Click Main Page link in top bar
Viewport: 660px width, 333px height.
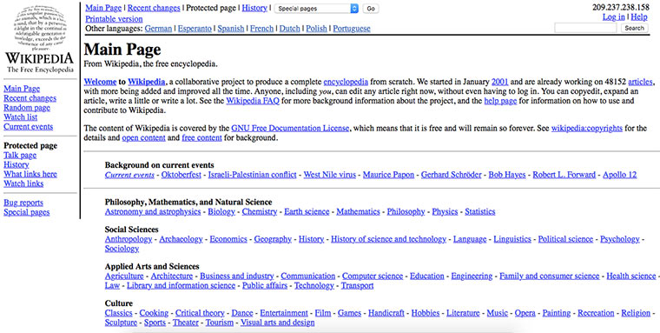(x=103, y=8)
